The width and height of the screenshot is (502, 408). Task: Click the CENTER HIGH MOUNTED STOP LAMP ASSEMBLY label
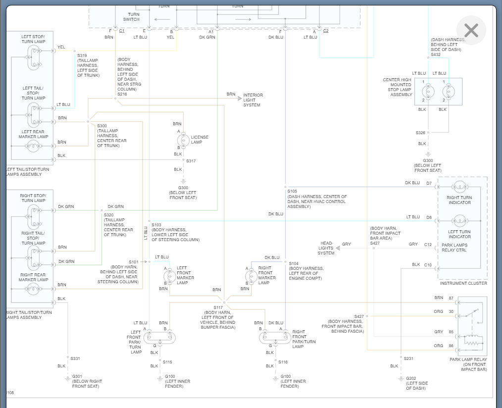coord(398,87)
